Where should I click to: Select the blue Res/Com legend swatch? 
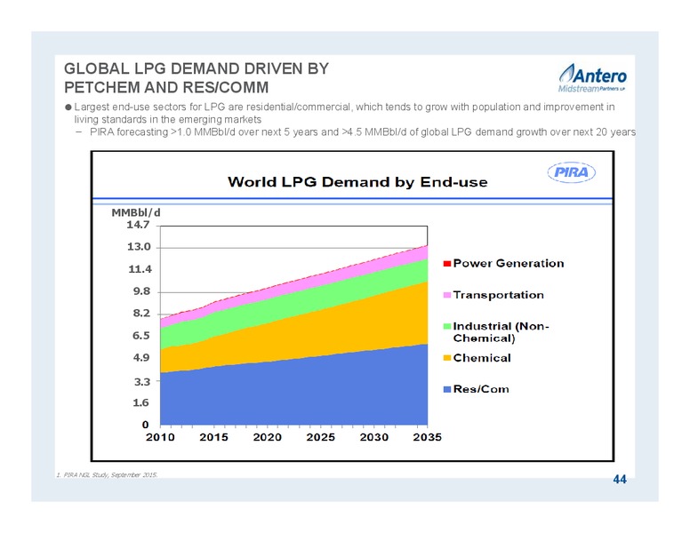tap(447, 389)
